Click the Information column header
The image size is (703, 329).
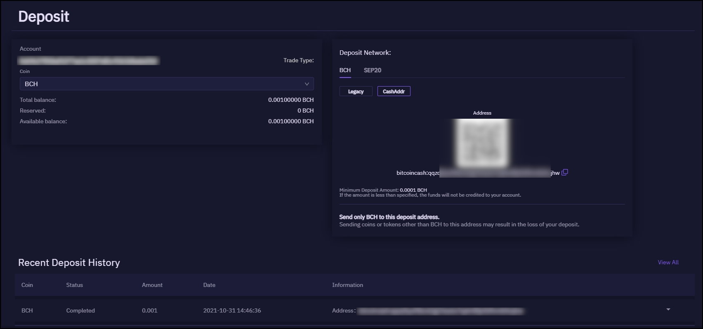point(347,285)
